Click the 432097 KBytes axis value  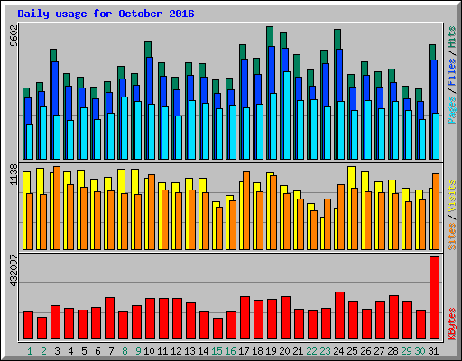pyautogui.click(x=14, y=270)
